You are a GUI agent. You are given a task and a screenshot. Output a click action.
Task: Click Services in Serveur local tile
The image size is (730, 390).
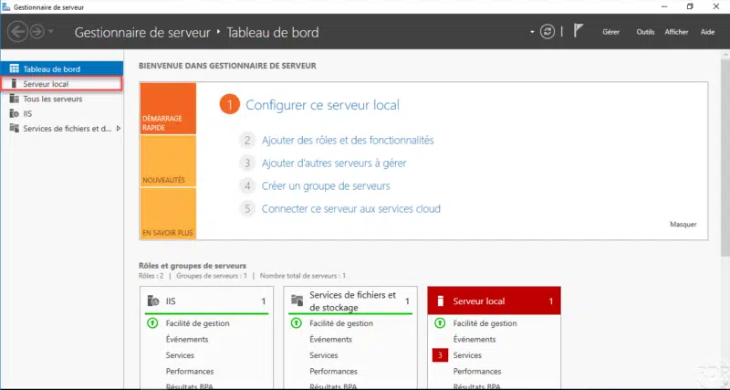pyautogui.click(x=467, y=355)
